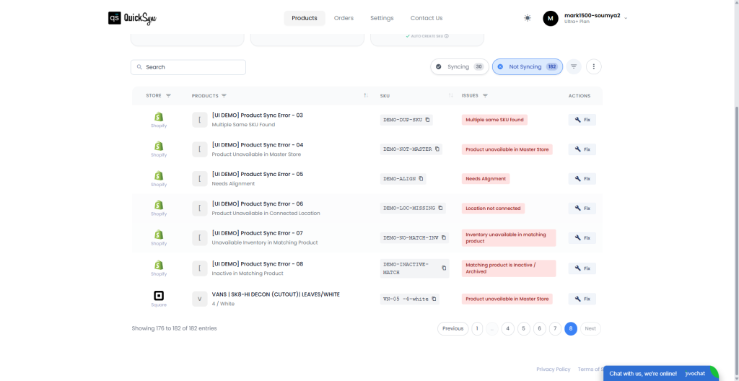The image size is (739, 381).
Task: Go to page 1
Action: [477, 328]
